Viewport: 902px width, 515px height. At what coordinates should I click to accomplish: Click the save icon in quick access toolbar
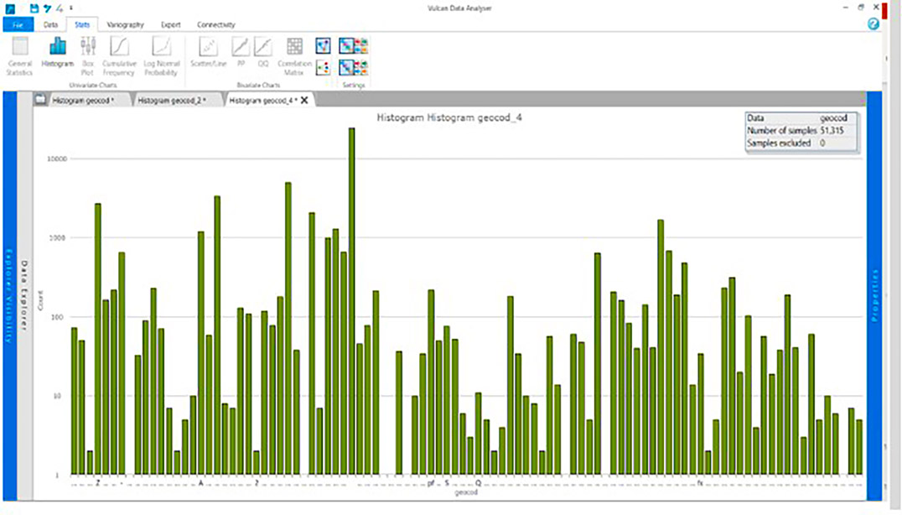click(34, 8)
